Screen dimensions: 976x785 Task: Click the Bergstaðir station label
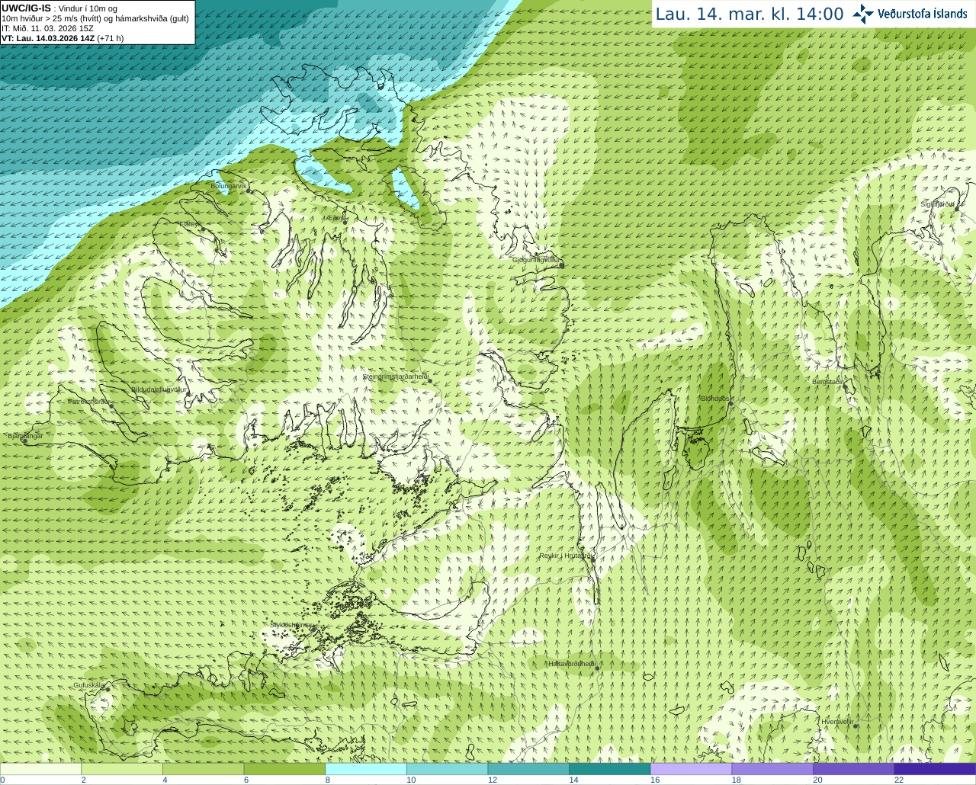[828, 382]
